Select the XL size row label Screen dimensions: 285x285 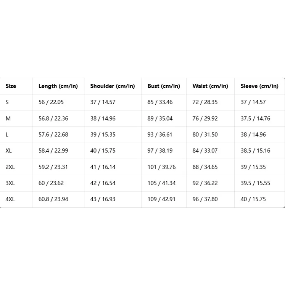[9, 150]
